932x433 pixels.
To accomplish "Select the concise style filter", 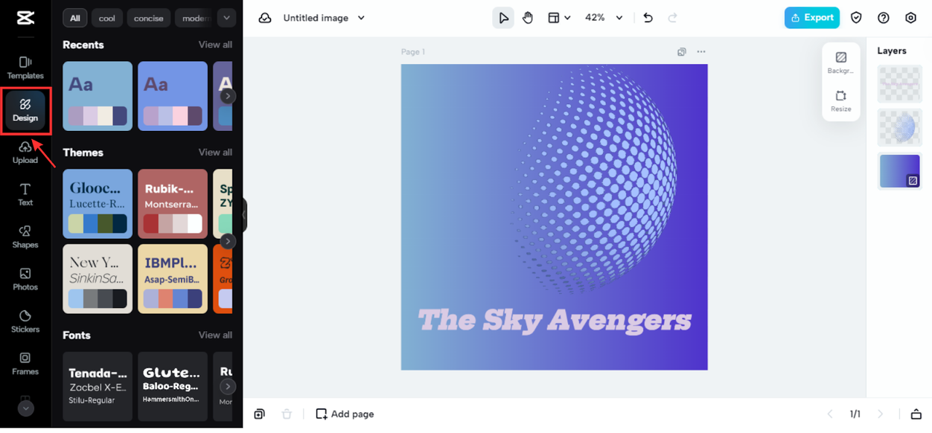I will 149,18.
